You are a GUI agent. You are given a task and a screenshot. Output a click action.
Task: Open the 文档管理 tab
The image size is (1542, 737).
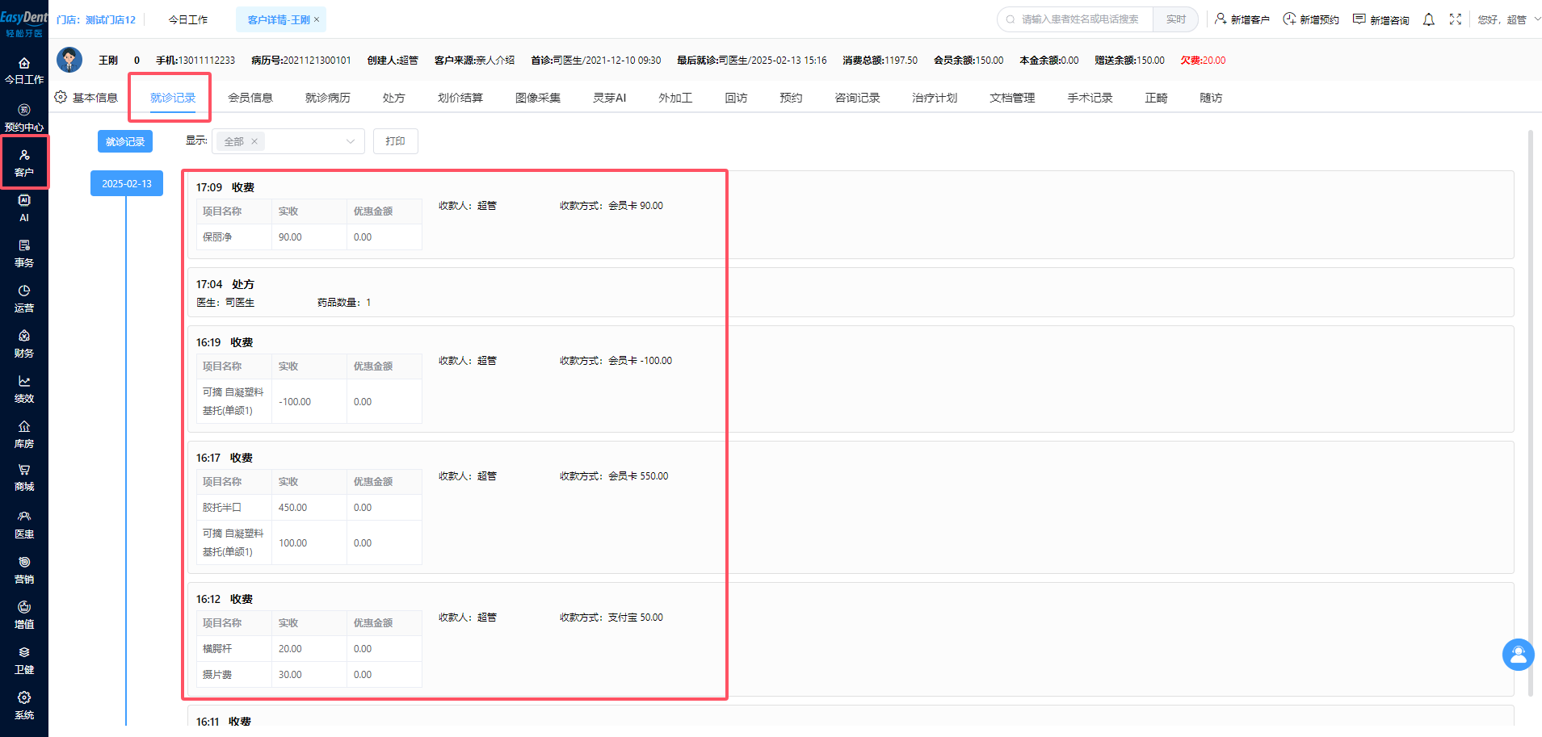pos(1012,98)
